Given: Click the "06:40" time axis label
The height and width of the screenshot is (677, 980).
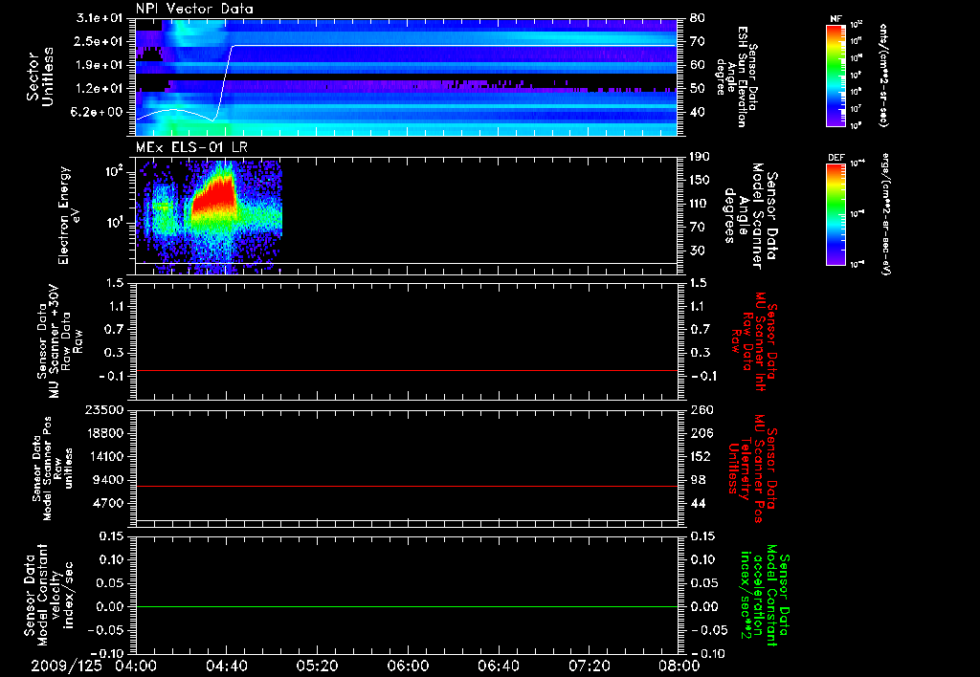Looking at the screenshot, I should point(498,666).
